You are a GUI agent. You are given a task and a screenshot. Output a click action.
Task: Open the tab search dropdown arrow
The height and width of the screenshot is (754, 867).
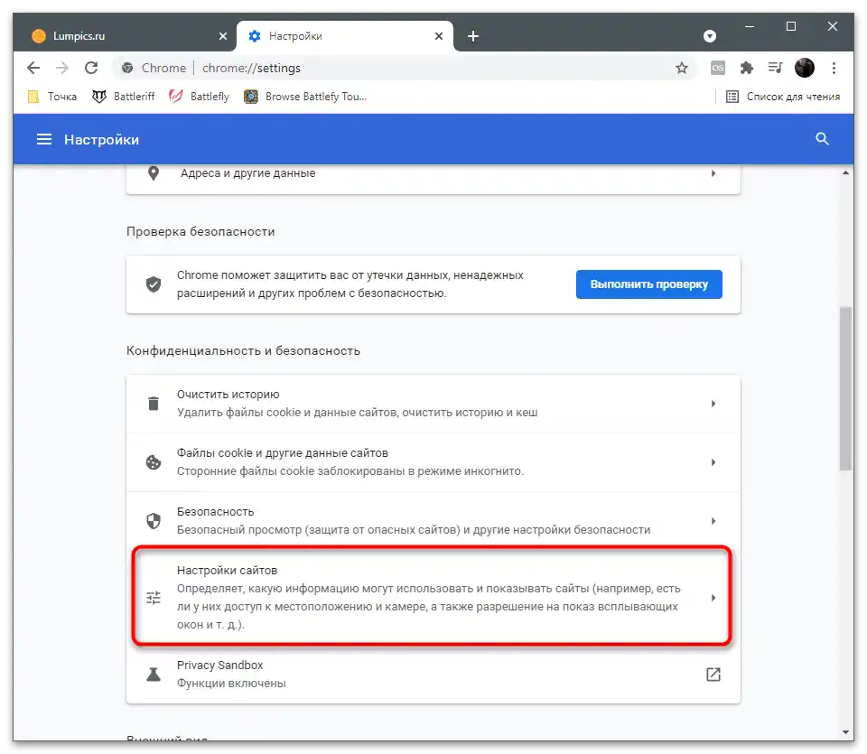click(x=710, y=36)
